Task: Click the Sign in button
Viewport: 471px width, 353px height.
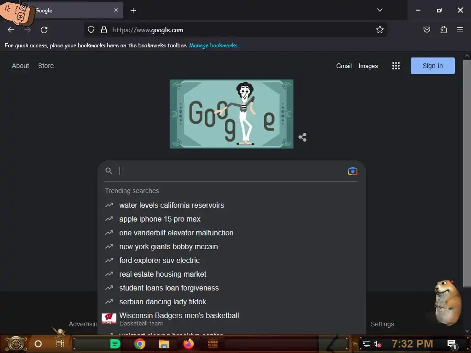Action: [432, 66]
